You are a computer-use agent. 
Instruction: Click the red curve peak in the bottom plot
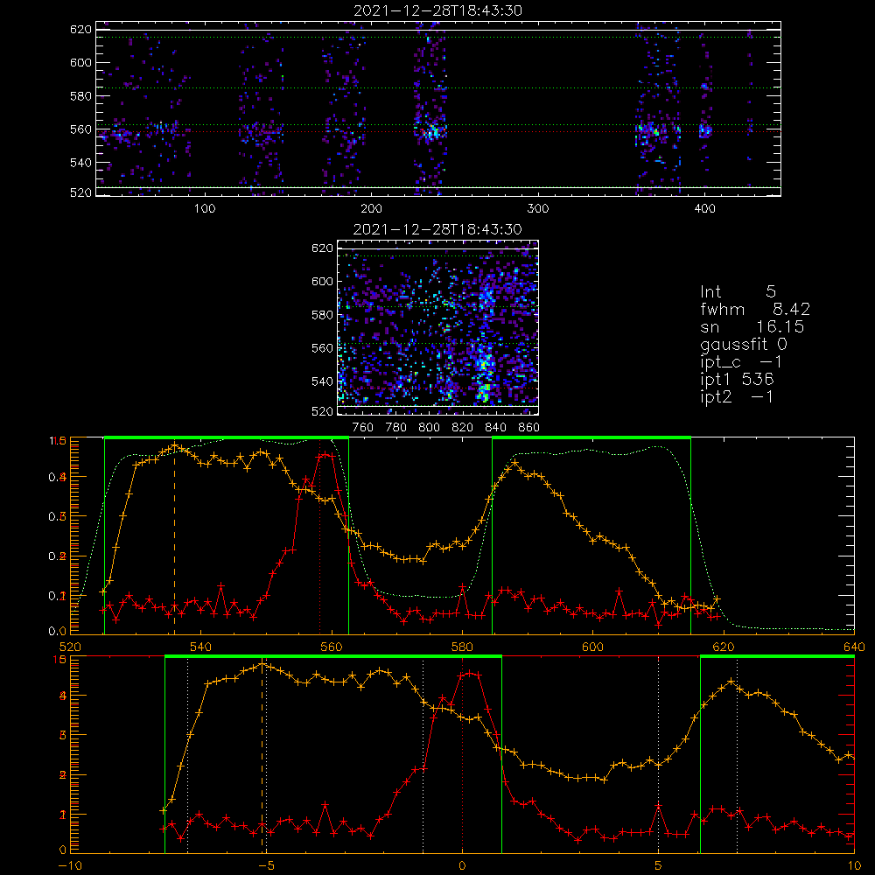[469, 674]
